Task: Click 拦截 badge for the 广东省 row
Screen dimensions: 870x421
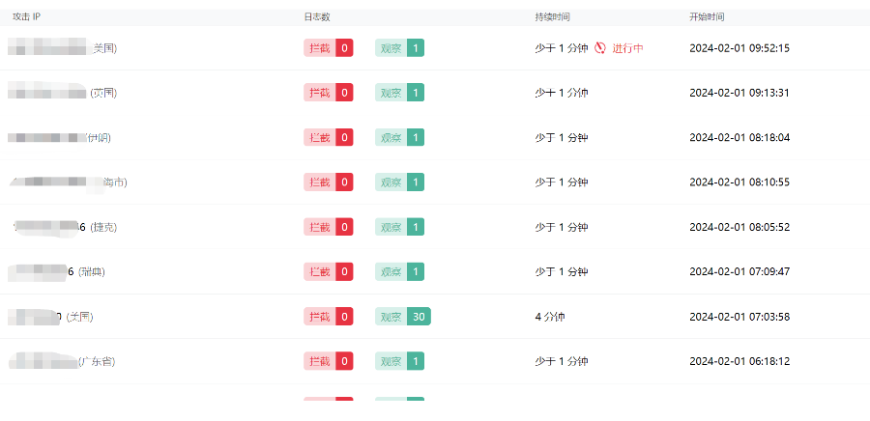Action: pyautogui.click(x=328, y=361)
